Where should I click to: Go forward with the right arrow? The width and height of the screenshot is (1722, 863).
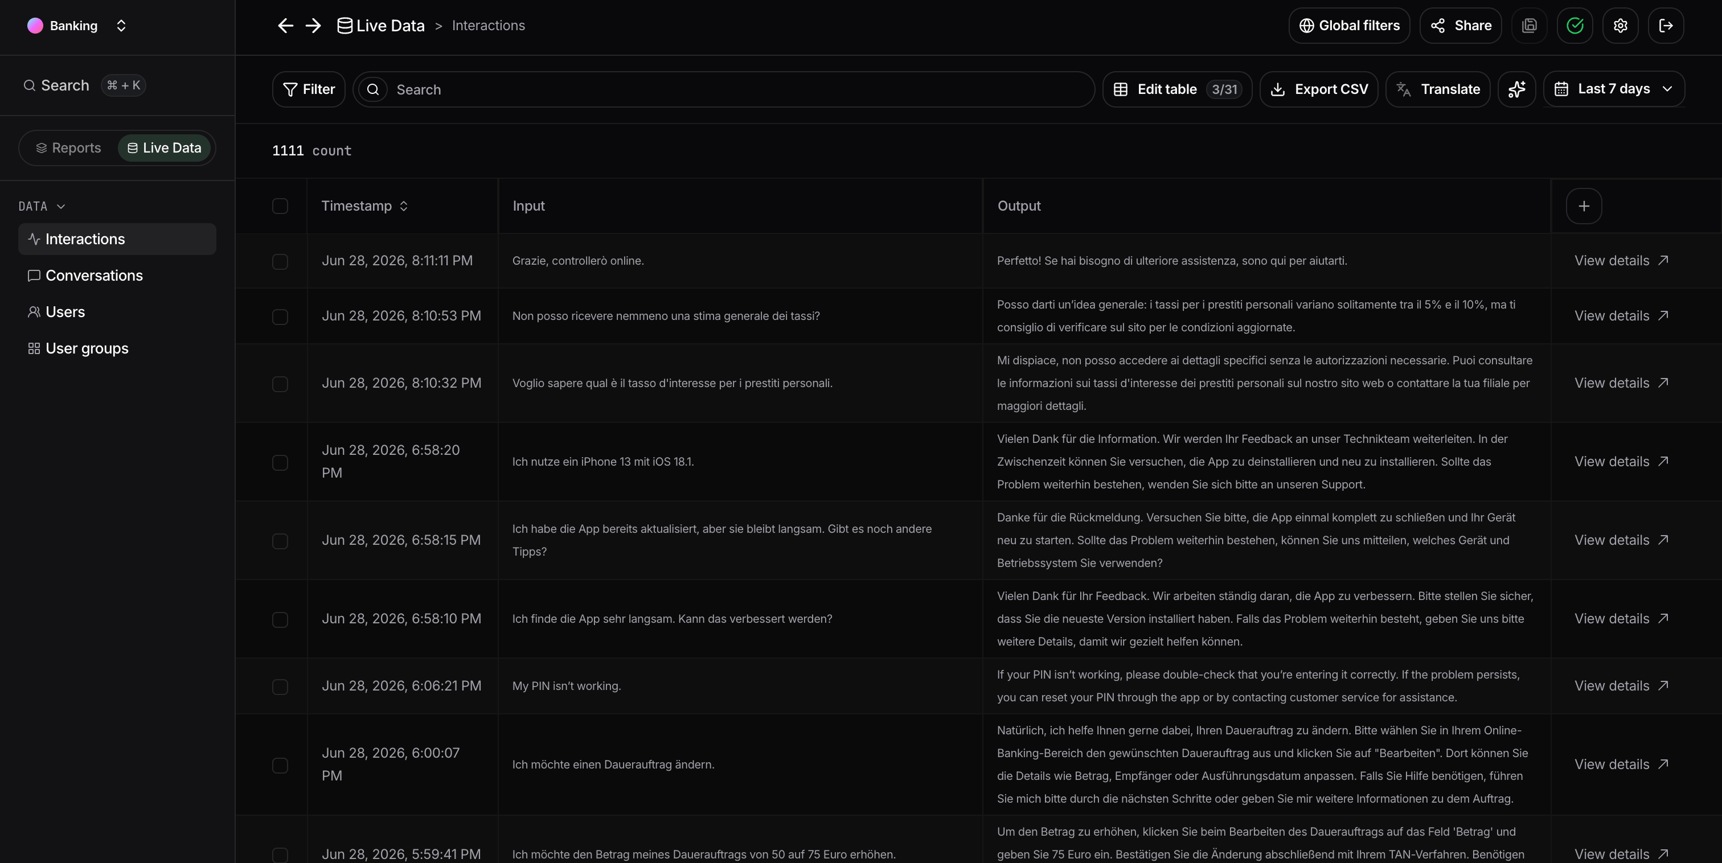coord(313,26)
